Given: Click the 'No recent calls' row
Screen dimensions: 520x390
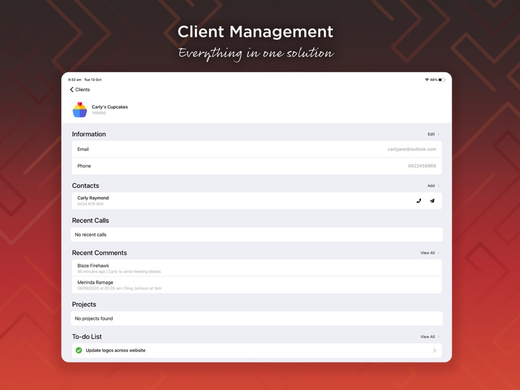Looking at the screenshot, I should click(257, 234).
